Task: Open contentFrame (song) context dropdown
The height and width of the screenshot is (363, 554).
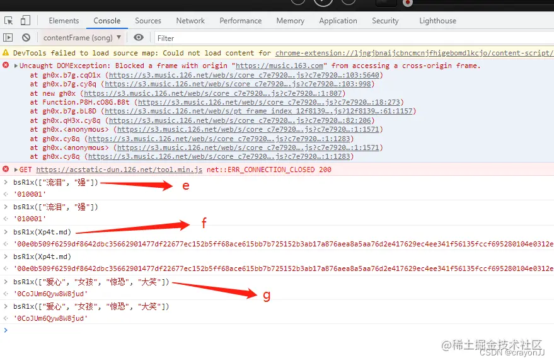Action: coord(82,38)
